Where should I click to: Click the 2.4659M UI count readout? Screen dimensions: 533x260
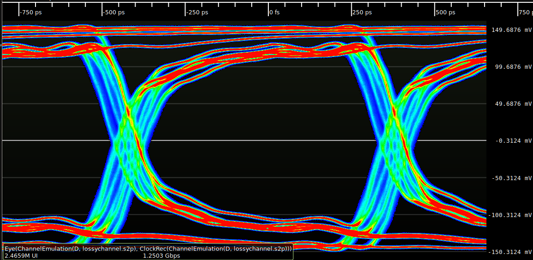point(21,255)
